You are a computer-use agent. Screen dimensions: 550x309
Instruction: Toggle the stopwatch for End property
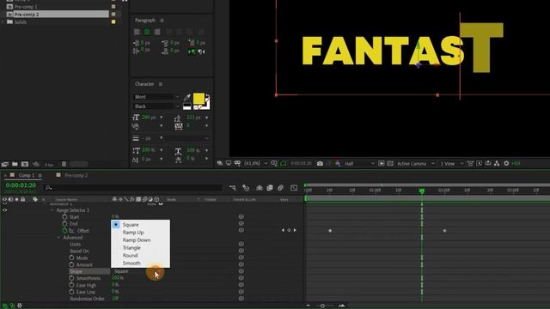coord(65,223)
